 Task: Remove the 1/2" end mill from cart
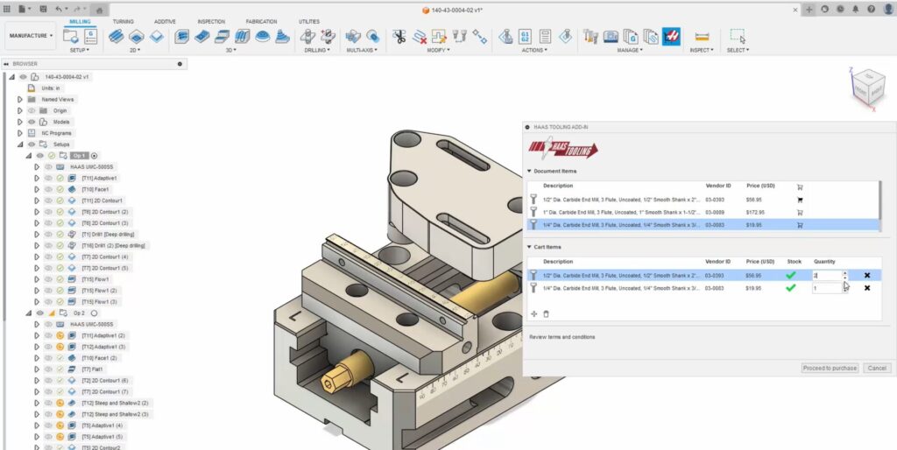click(x=866, y=275)
